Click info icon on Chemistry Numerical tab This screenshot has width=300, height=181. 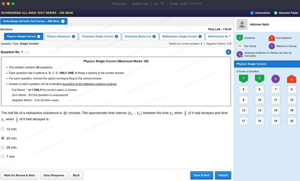pos(154,36)
